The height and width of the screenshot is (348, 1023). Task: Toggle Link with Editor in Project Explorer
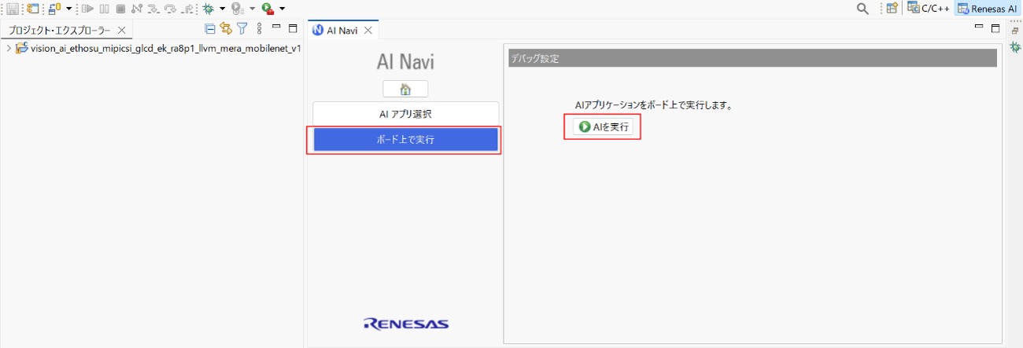pos(226,29)
